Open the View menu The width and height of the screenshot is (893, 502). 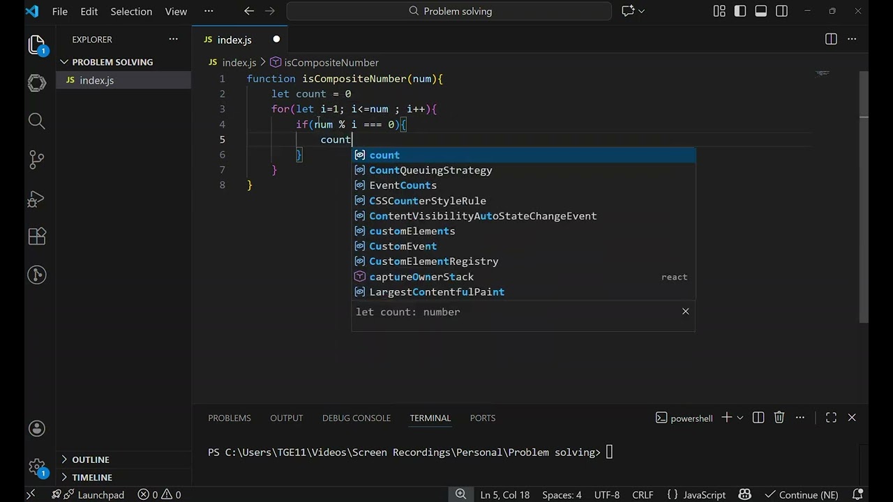[176, 11]
